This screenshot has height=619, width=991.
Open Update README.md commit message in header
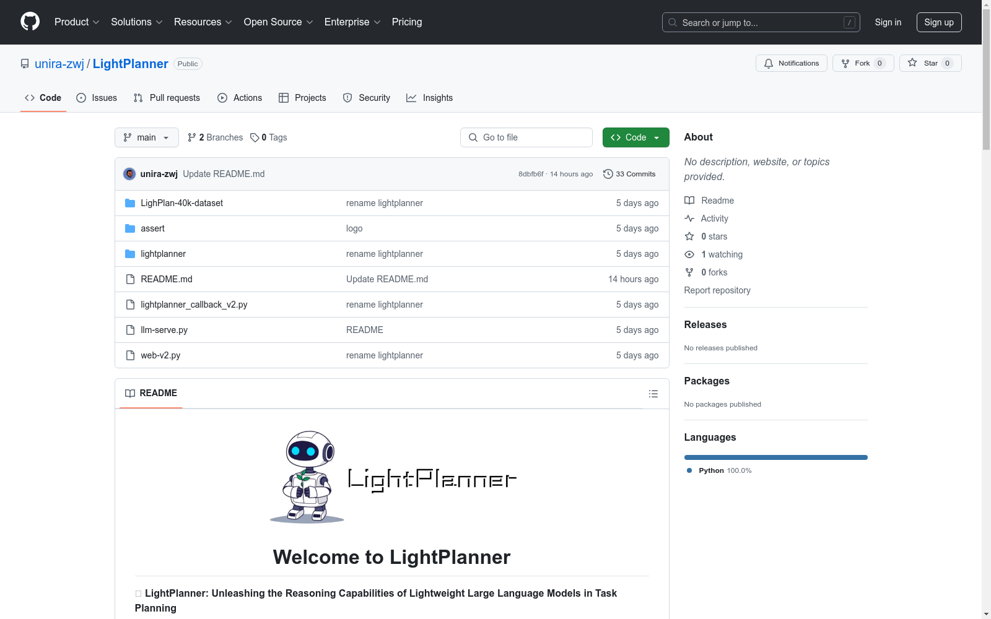[224, 174]
